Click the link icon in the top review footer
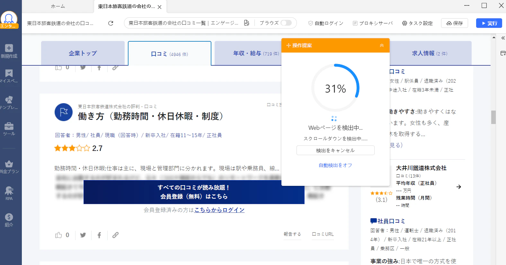This screenshot has width=506, height=265. tap(115, 67)
